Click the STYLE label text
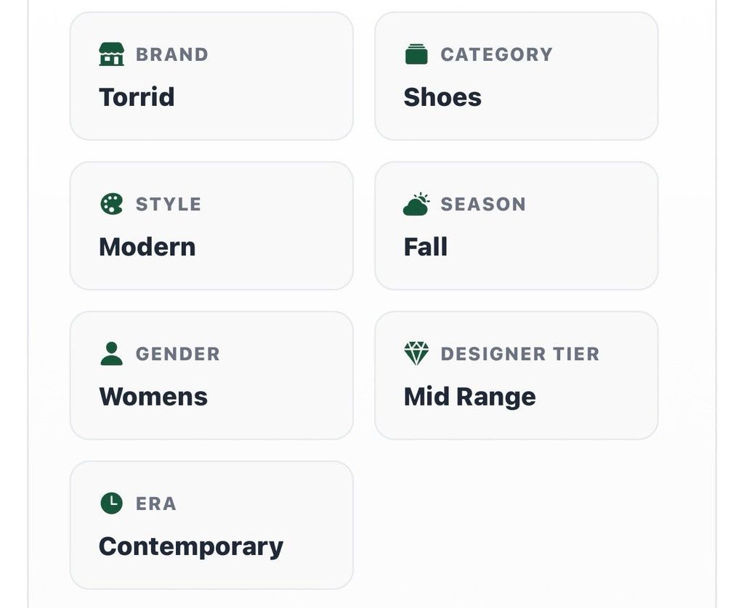Image resolution: width=744 pixels, height=608 pixels. pos(169,205)
